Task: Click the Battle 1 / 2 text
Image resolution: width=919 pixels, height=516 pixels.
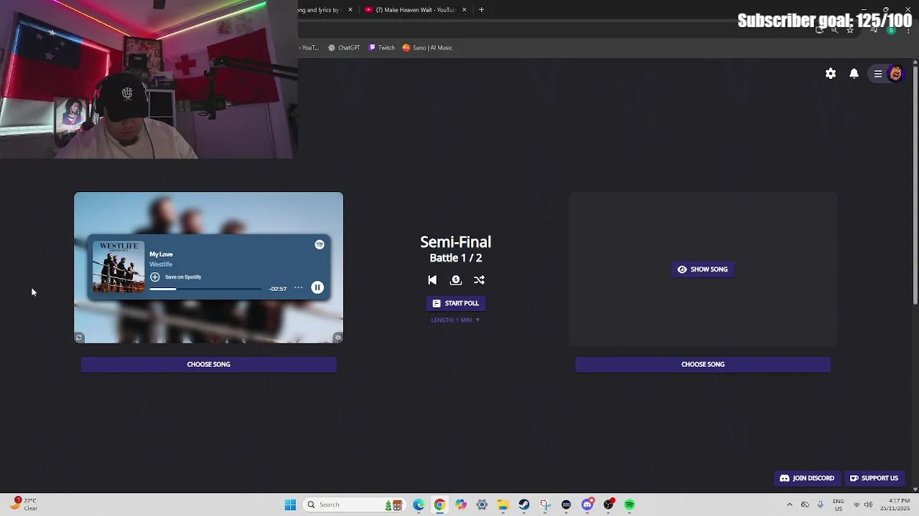Action: point(456,258)
